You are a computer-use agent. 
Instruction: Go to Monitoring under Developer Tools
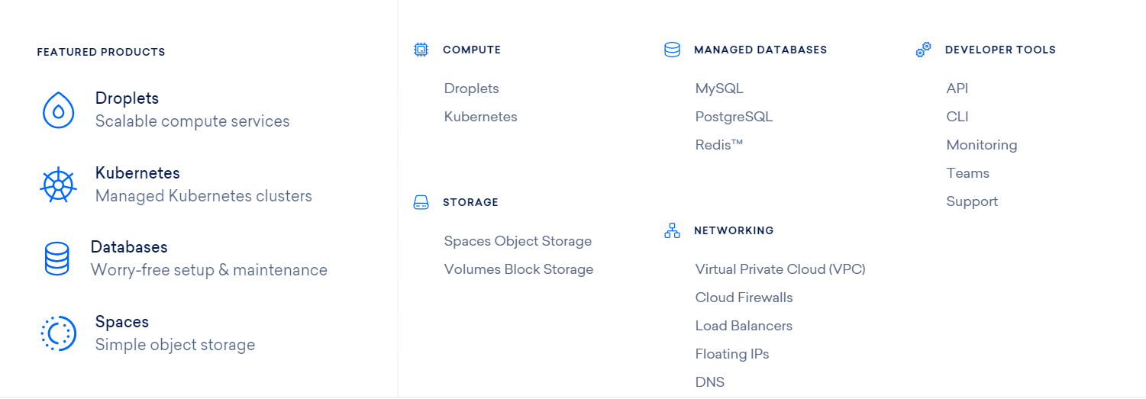981,145
